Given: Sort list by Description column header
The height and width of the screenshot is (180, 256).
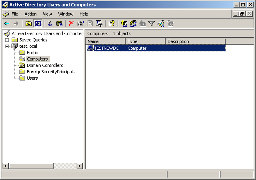Looking at the screenshot, I should (196, 41).
